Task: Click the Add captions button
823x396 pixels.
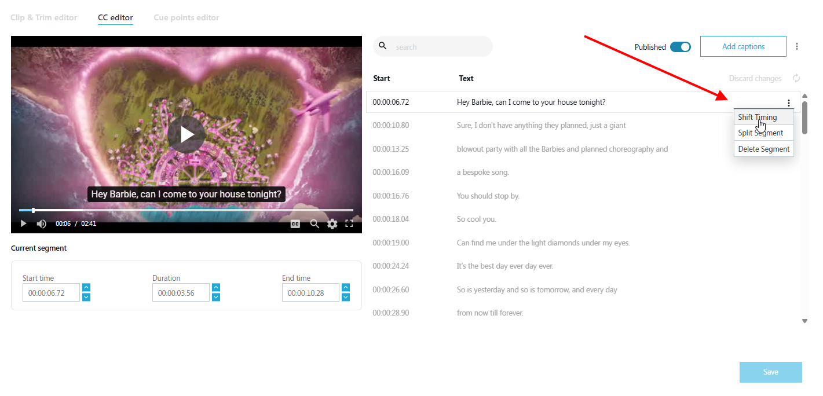Action: coord(743,46)
